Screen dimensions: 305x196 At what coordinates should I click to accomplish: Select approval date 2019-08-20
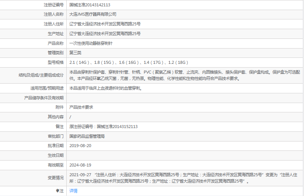80,146
